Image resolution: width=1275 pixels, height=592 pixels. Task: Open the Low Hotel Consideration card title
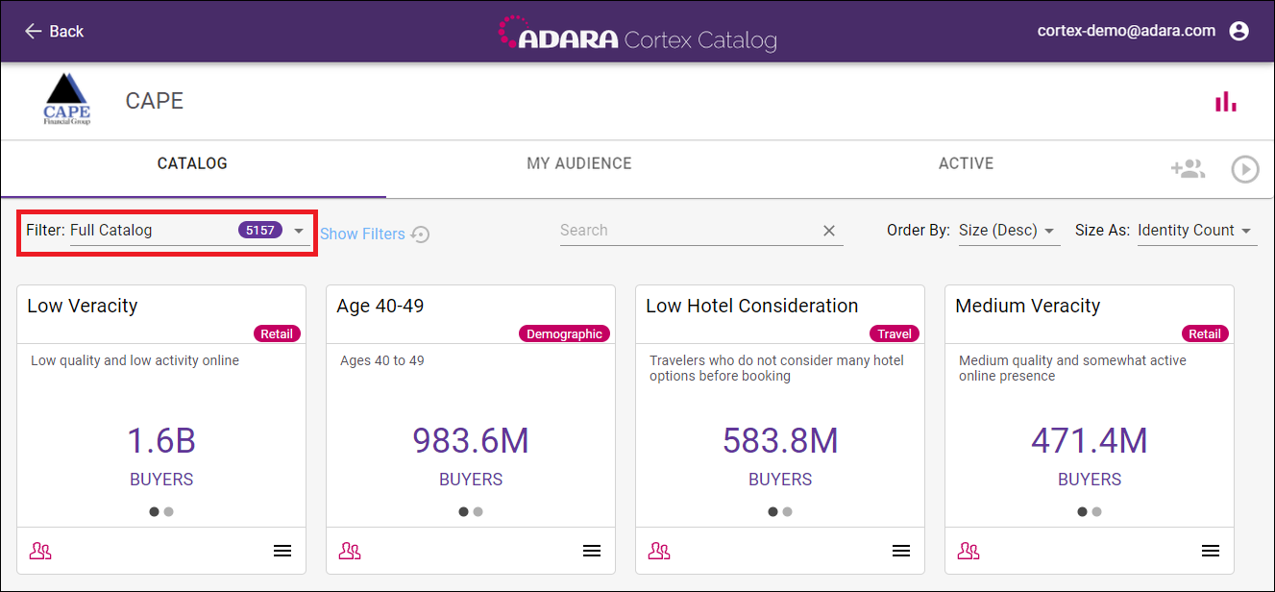coord(752,306)
